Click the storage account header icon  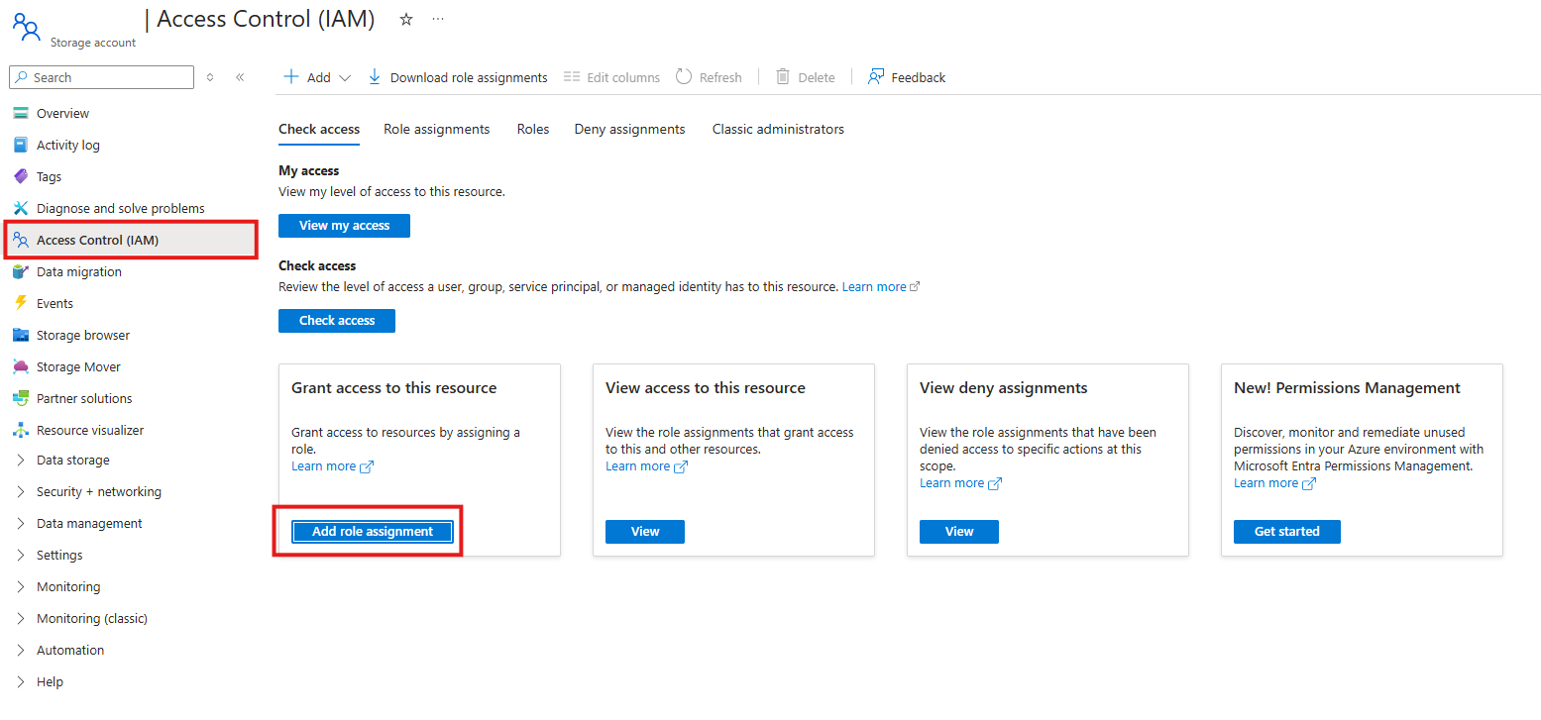point(27,28)
